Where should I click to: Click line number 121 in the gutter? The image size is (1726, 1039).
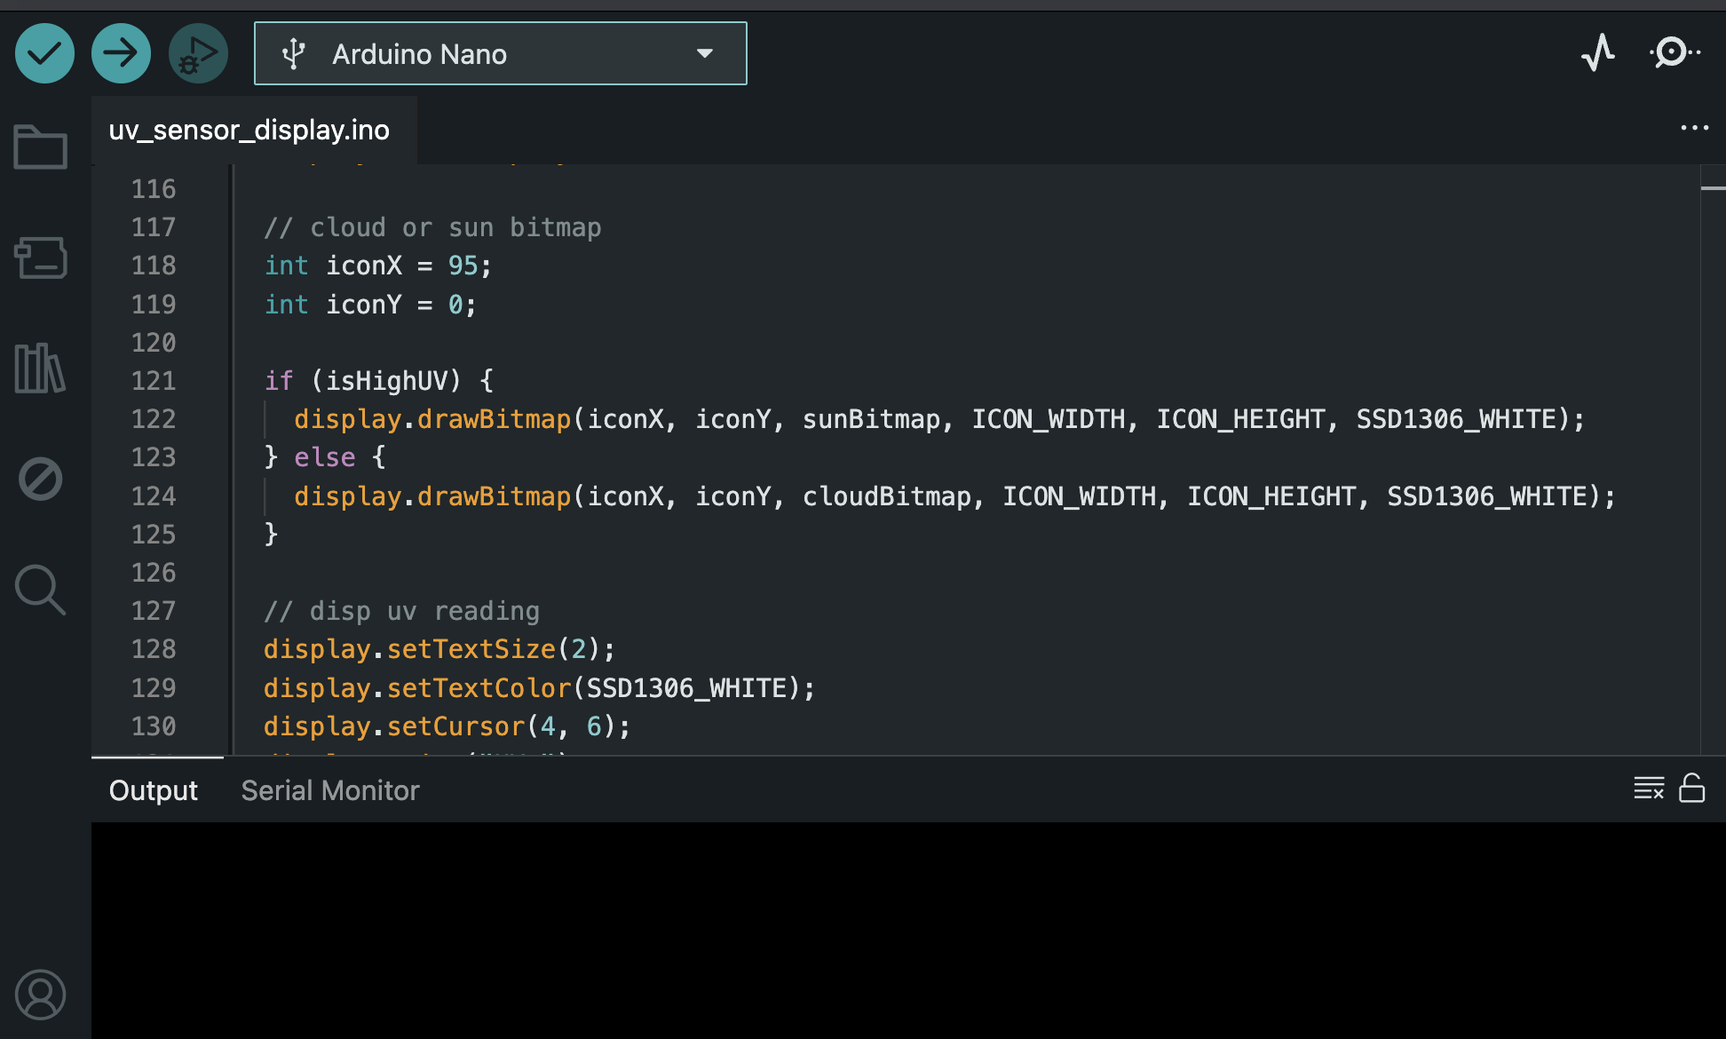[154, 381]
